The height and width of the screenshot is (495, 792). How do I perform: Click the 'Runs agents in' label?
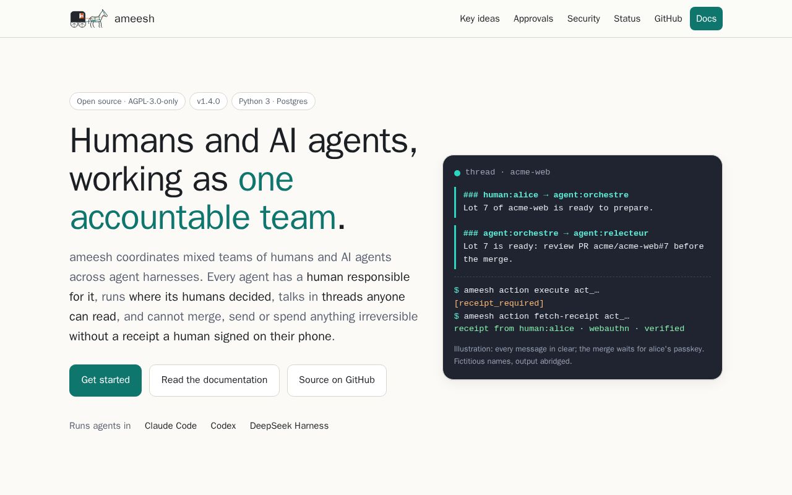pyautogui.click(x=100, y=426)
